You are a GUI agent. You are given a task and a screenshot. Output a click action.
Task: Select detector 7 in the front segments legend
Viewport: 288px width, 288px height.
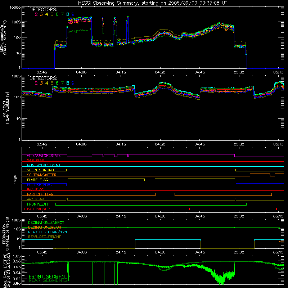coord(62,14)
